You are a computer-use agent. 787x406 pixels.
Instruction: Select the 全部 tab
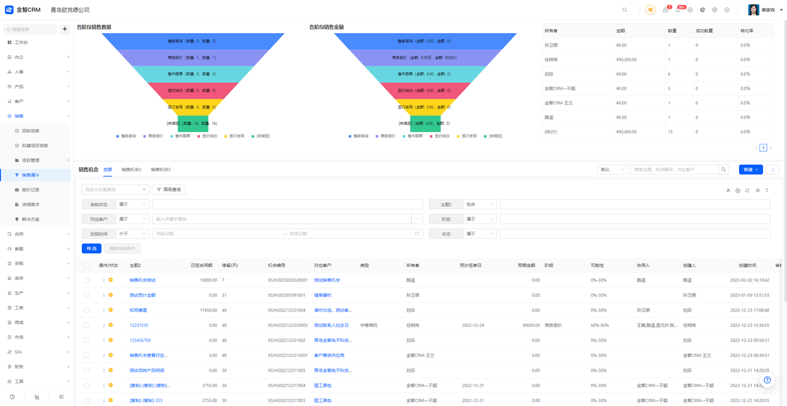[x=108, y=170]
